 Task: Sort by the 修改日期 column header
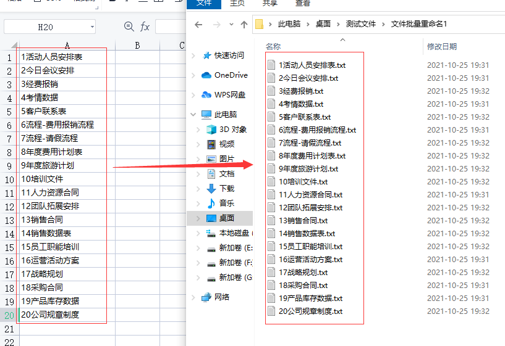442,47
